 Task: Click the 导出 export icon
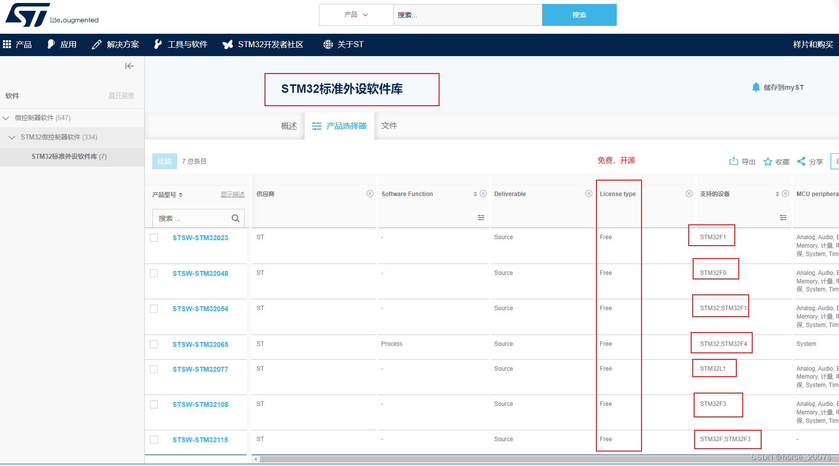[734, 161]
